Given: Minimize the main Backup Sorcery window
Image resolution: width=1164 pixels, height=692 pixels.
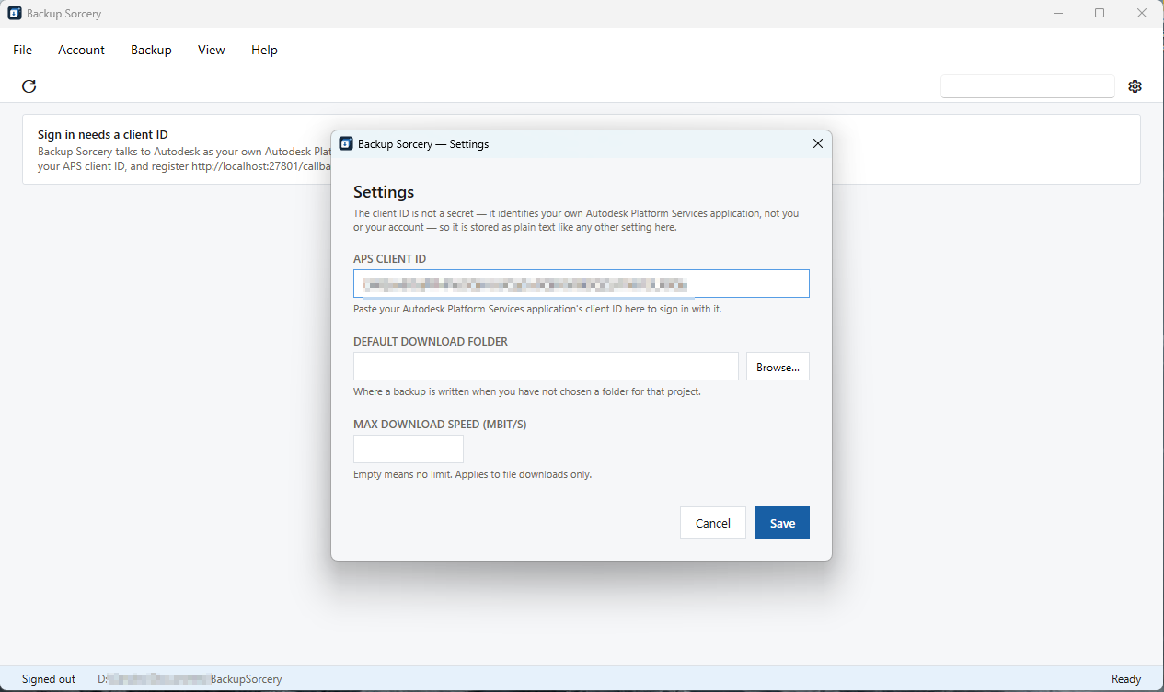Looking at the screenshot, I should (x=1057, y=14).
